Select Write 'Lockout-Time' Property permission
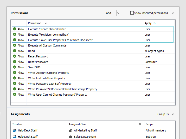Viewport: 186px width, 139px height. coord(47,78)
